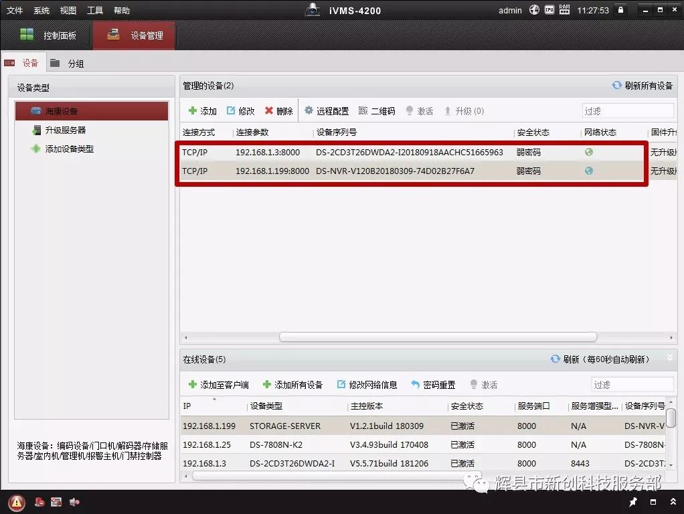Screen dimensions: 684x514
Task: Click network status icon of 192.168.1.3:8000
Action: (589, 152)
